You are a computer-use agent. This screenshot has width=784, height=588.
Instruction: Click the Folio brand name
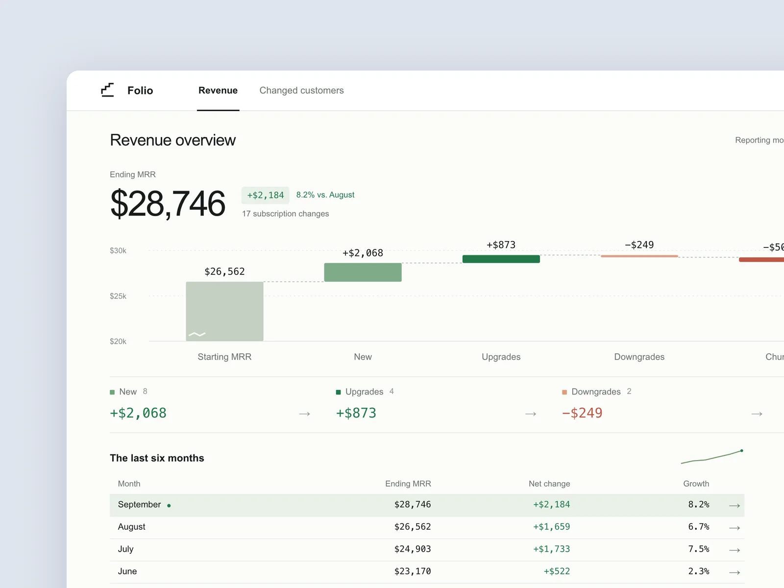[x=140, y=91]
